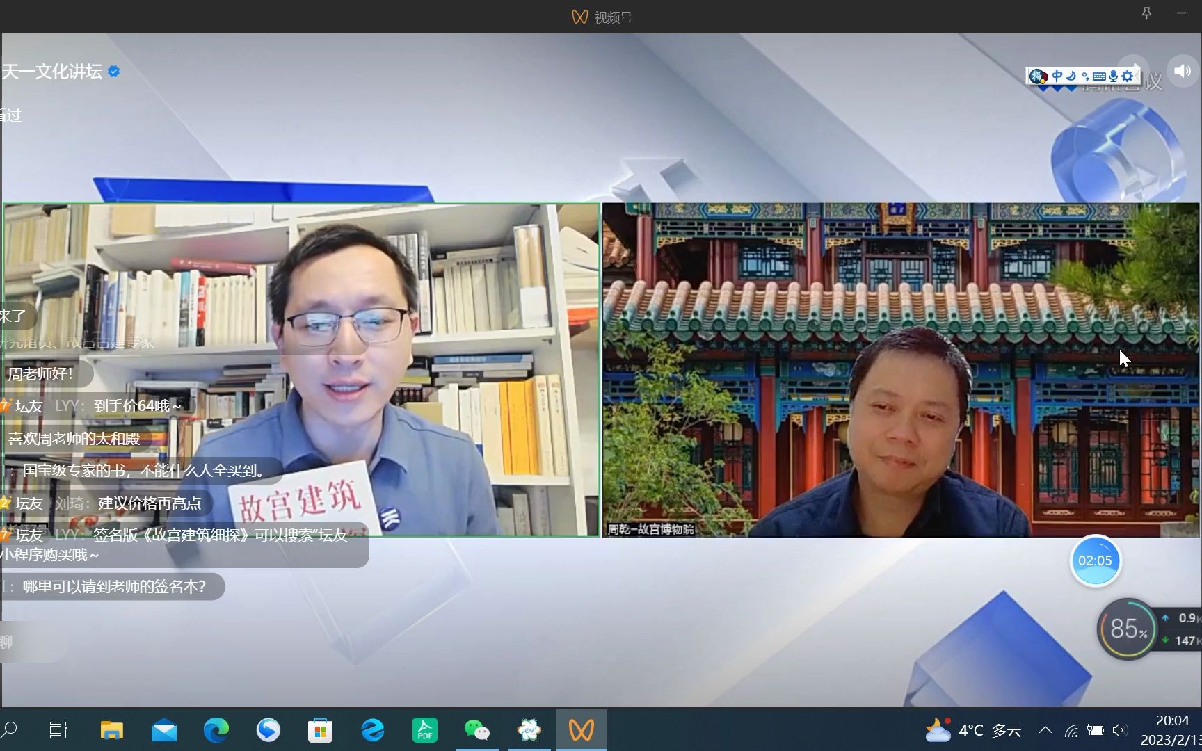This screenshot has width=1202, height=751.
Task: Click the Sogou IME logo icon
Action: (1039, 76)
